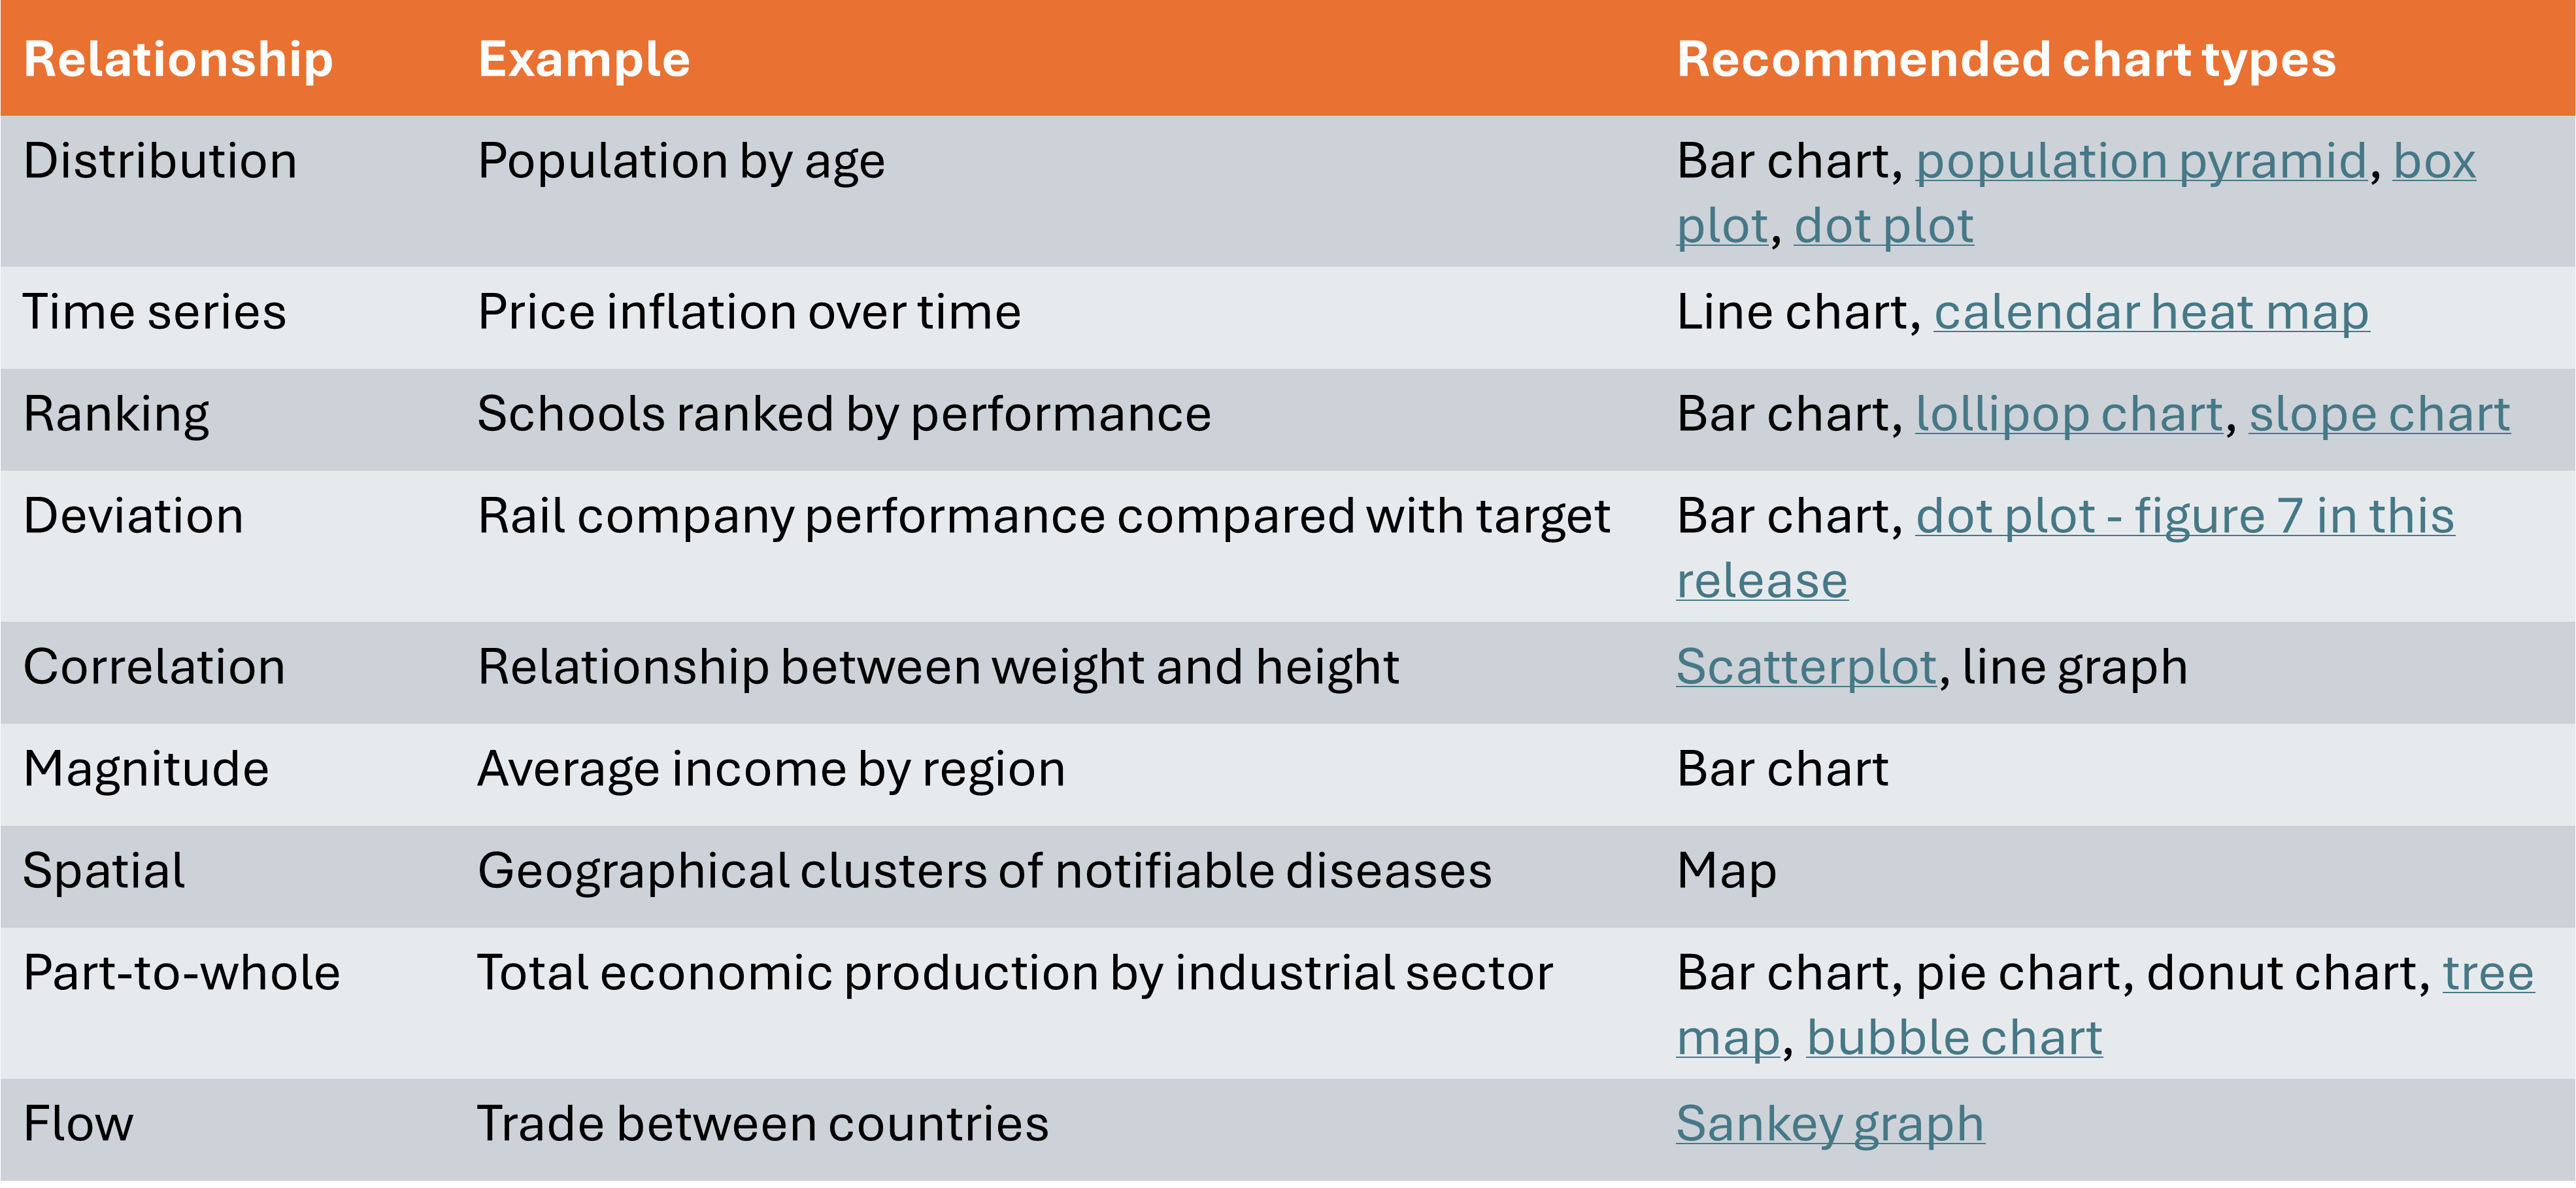Open the dot plot figure 7 release link
The width and height of the screenshot is (2576, 1188).
(x=2184, y=517)
